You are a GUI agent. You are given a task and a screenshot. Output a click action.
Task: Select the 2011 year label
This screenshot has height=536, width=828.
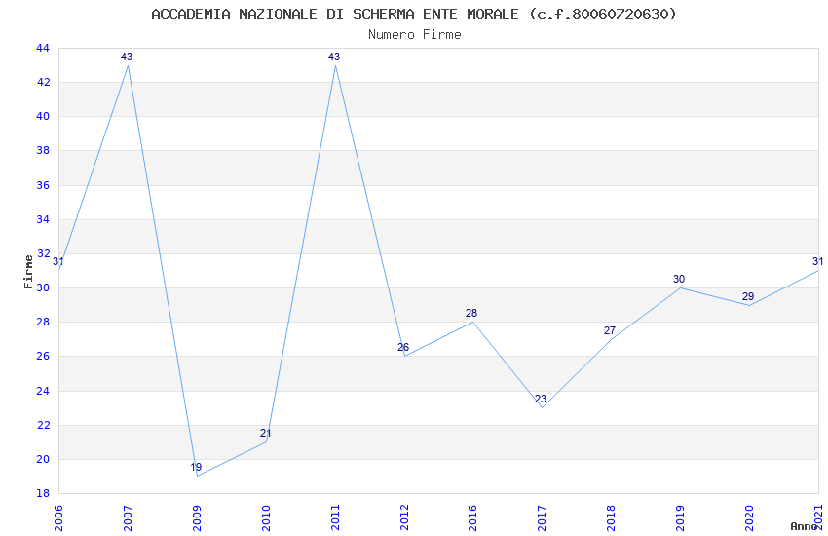click(335, 518)
